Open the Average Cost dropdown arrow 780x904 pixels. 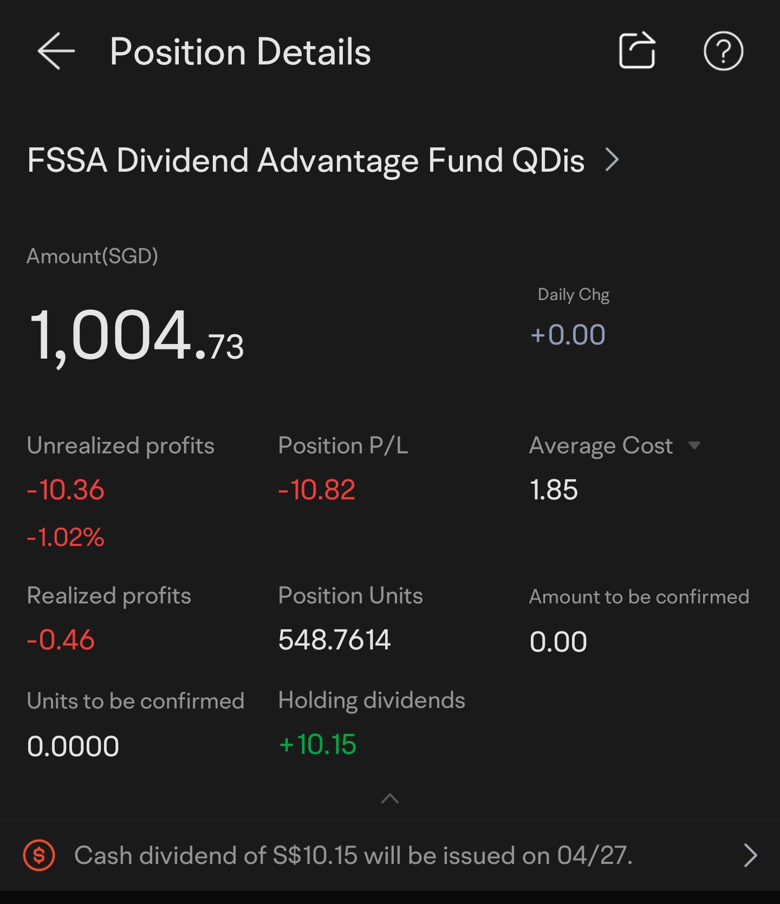coord(694,445)
